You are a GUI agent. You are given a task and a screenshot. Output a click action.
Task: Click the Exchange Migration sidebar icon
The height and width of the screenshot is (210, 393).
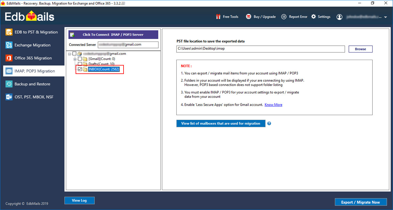[x=9, y=45]
